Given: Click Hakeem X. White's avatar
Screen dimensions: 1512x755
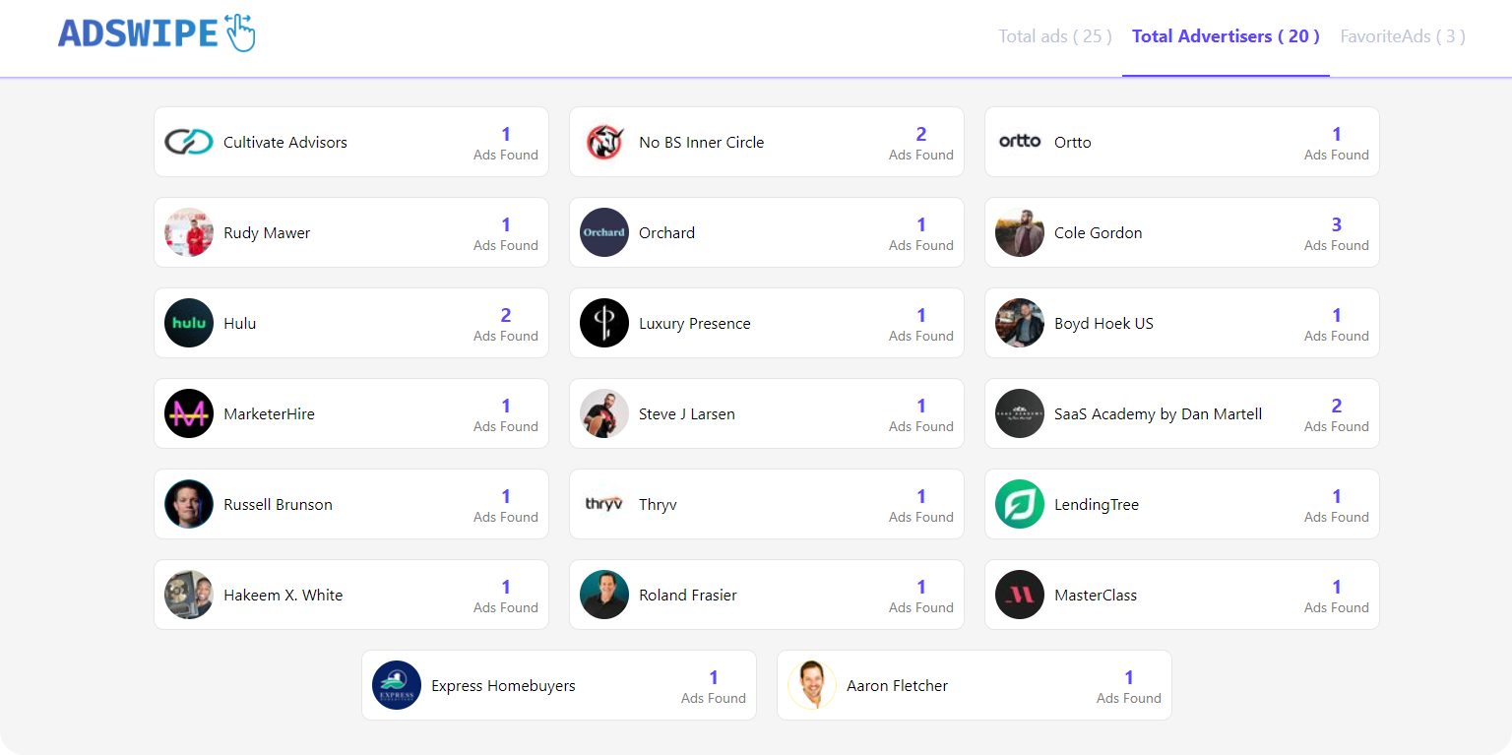Looking at the screenshot, I should 189,595.
